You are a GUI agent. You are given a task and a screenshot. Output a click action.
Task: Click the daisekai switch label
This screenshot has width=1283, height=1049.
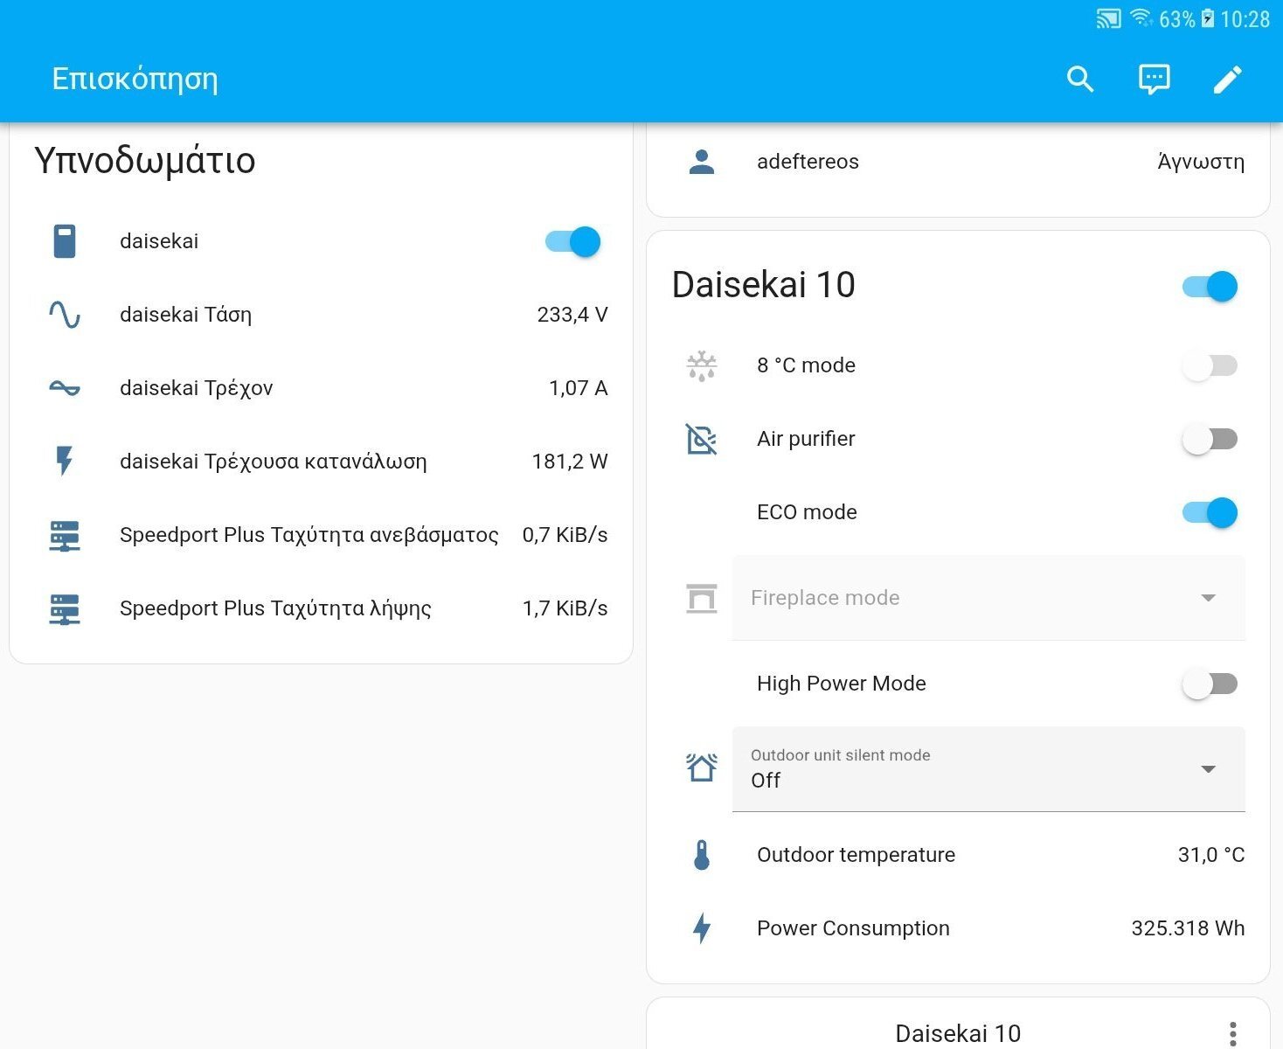159,241
